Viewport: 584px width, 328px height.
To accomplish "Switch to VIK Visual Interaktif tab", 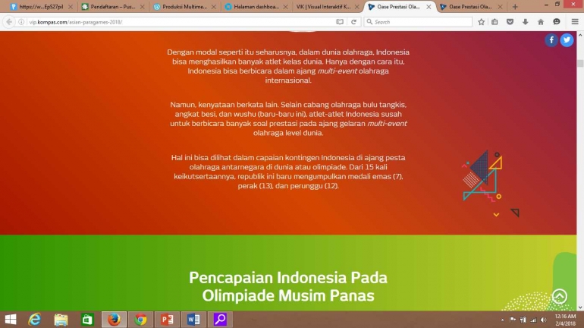I will pos(323,7).
